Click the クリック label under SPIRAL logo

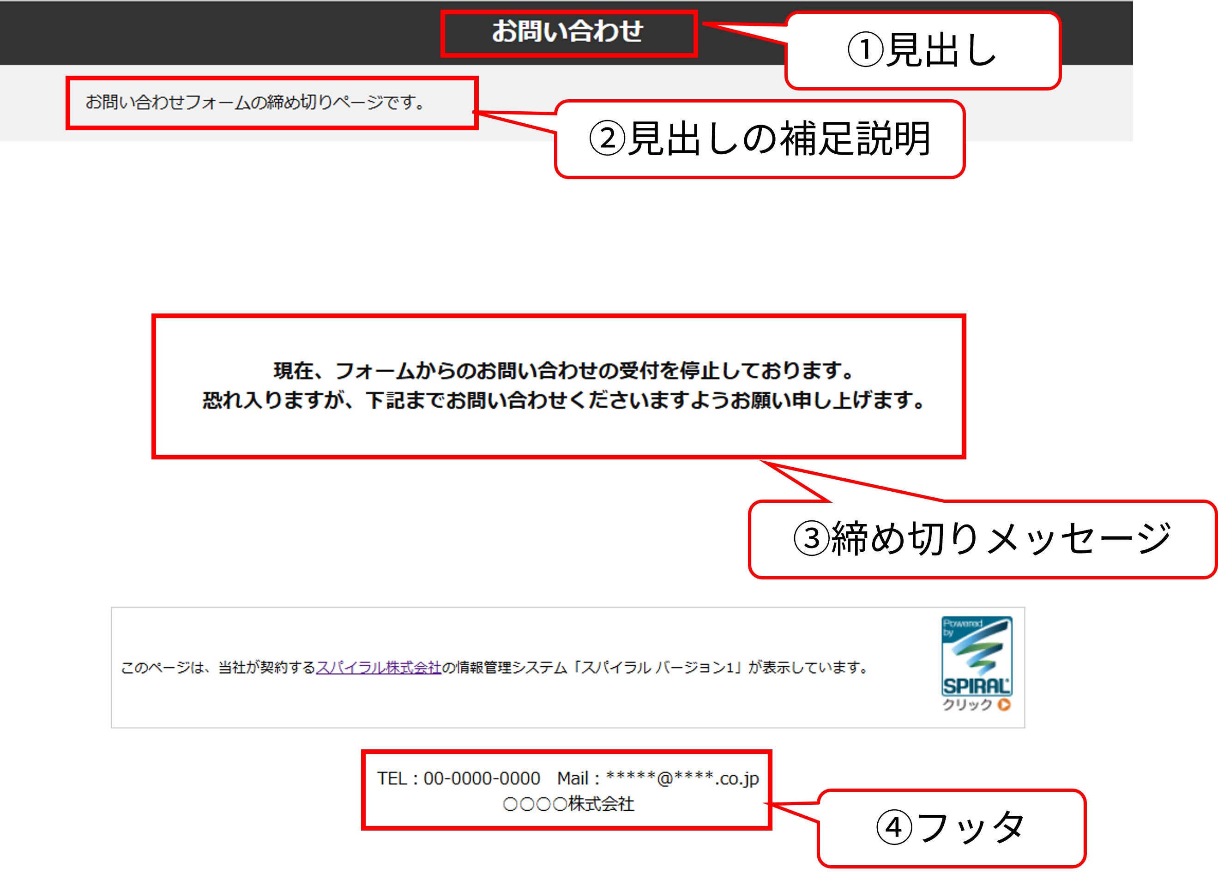pyautogui.click(x=967, y=704)
